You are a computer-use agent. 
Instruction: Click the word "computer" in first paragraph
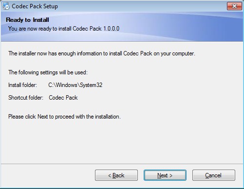tap(183, 53)
